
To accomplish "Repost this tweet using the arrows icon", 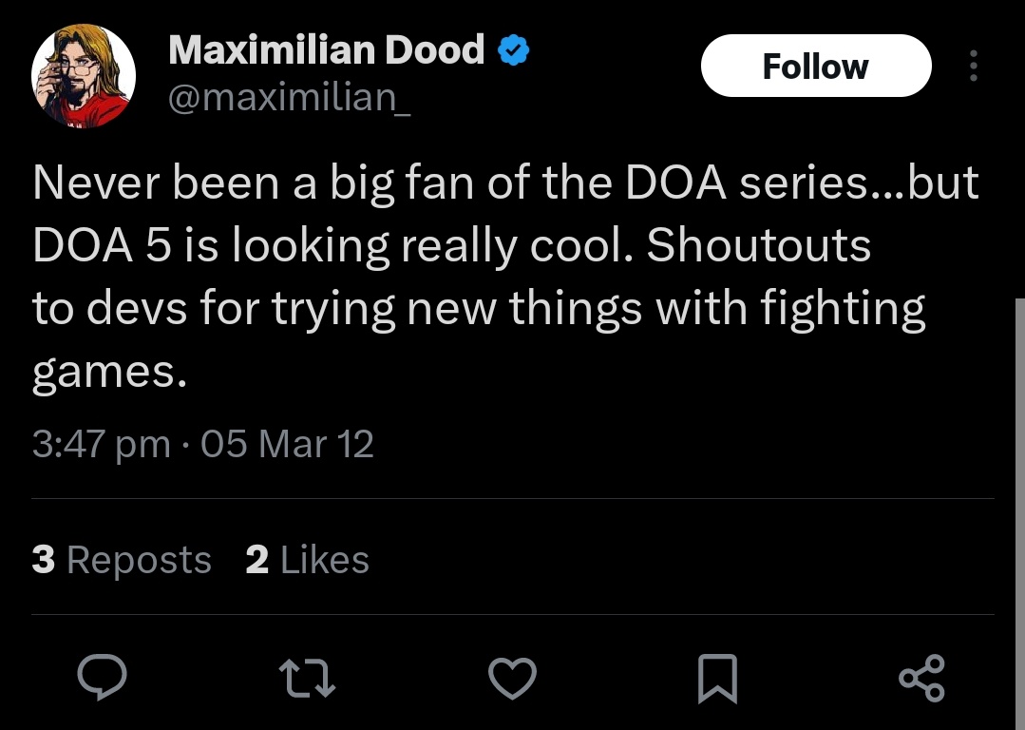I will coord(309,678).
